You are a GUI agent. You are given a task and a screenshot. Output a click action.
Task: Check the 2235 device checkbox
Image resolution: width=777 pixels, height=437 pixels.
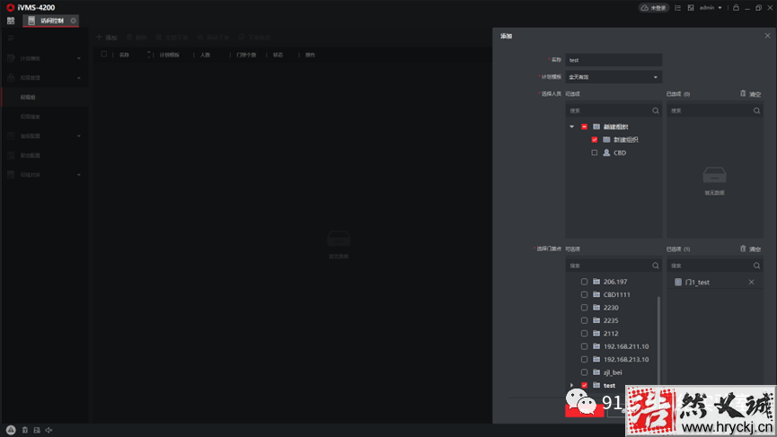coord(584,320)
